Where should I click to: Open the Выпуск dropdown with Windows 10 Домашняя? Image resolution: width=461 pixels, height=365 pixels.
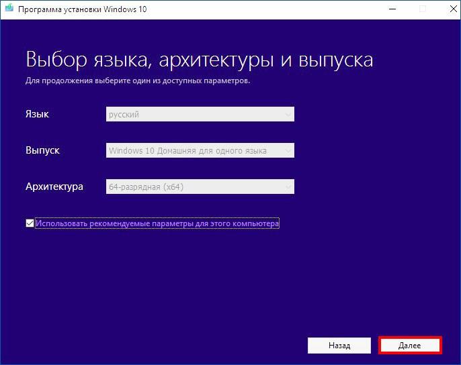tap(200, 150)
